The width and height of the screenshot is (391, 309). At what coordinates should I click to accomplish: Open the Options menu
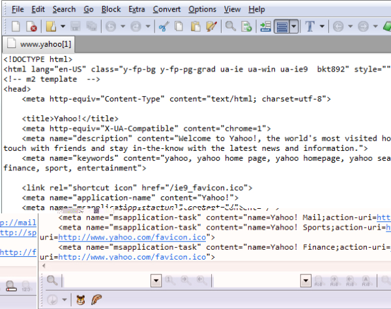(x=202, y=9)
